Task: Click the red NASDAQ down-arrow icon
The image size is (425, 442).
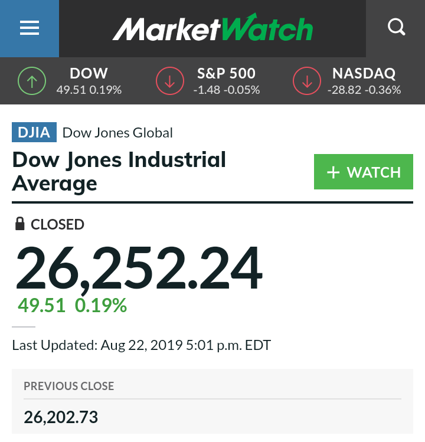Action: (307, 81)
